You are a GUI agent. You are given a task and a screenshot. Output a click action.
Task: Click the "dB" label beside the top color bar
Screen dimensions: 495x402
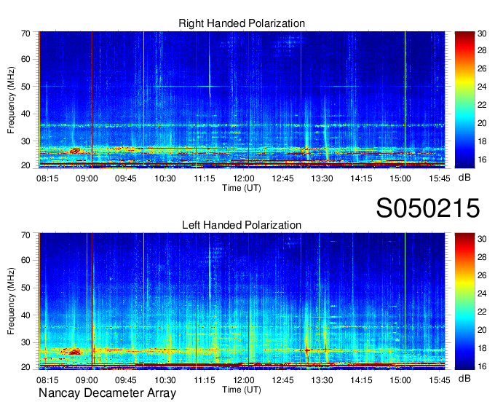464,178
